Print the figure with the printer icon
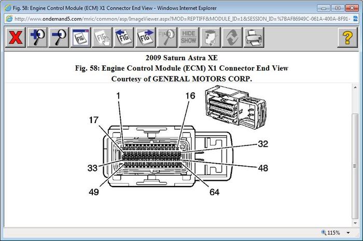 pyautogui.click(x=254, y=37)
